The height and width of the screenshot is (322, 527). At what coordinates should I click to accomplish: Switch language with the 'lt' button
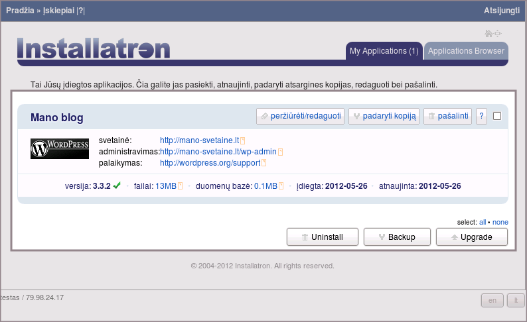[514, 300]
